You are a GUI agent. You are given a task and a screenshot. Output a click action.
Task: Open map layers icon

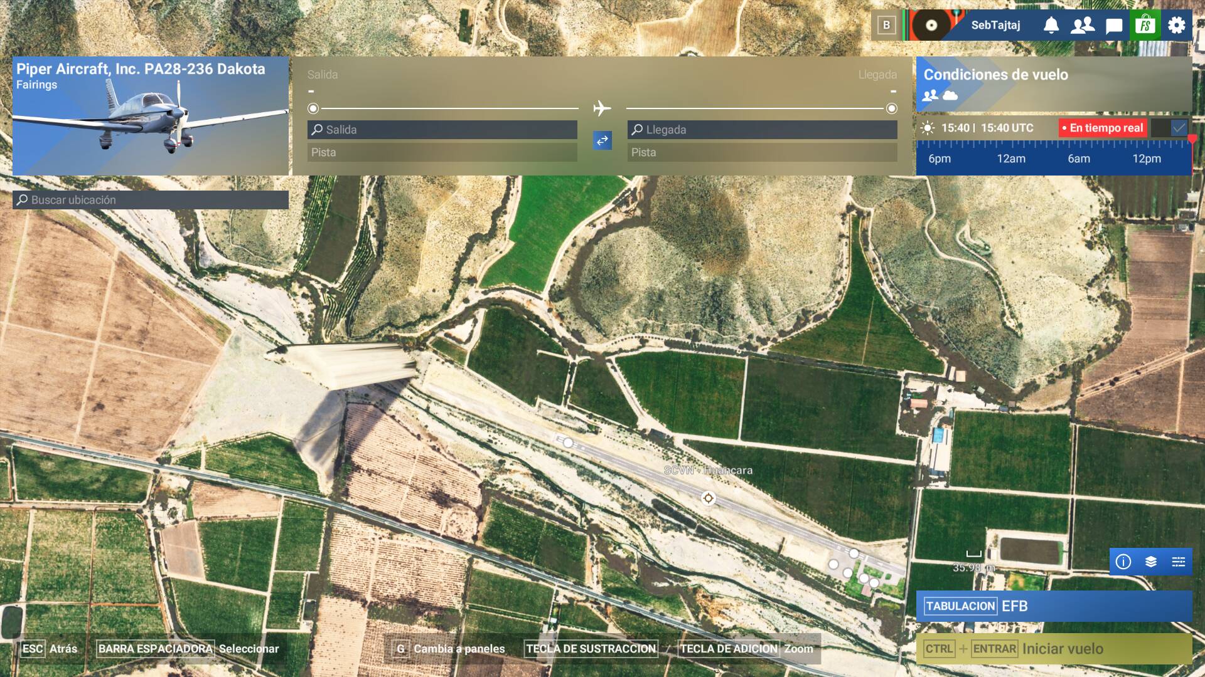(1151, 562)
